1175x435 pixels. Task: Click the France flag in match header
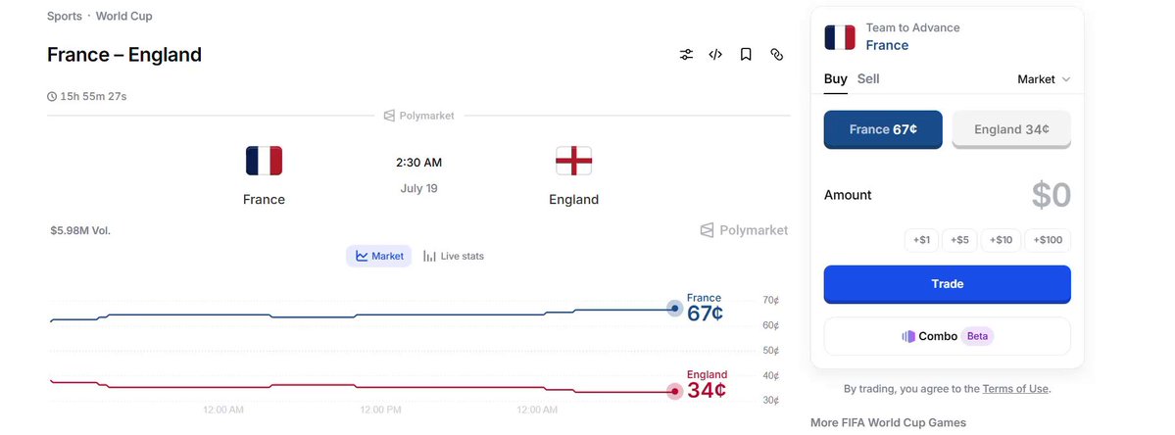tap(264, 161)
